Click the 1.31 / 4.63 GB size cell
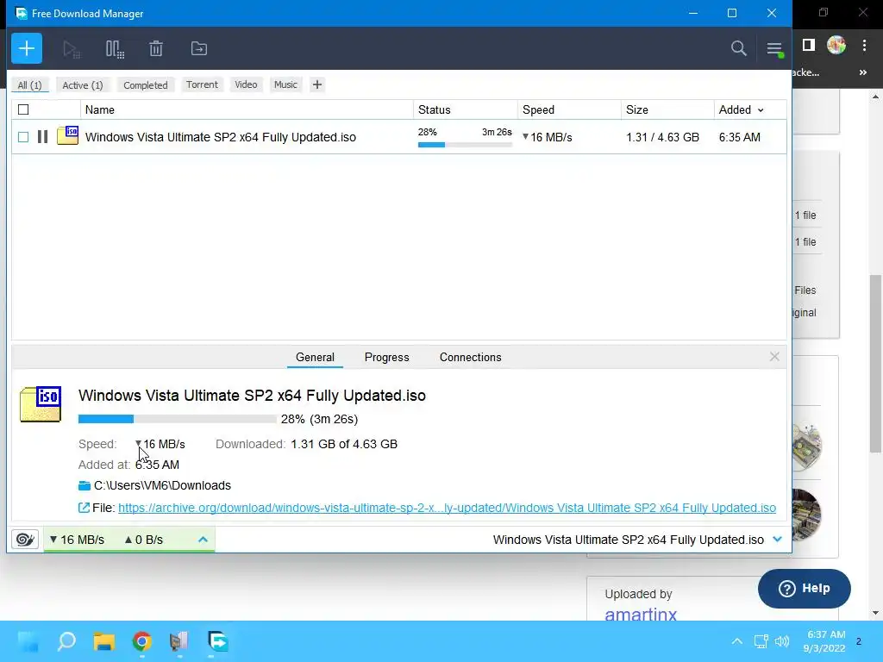 662,137
